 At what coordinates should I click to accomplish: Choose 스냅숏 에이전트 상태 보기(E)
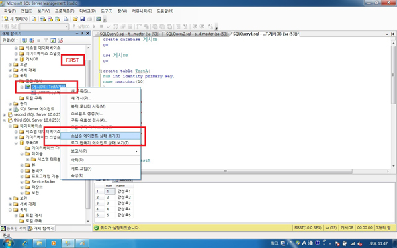[101, 136]
